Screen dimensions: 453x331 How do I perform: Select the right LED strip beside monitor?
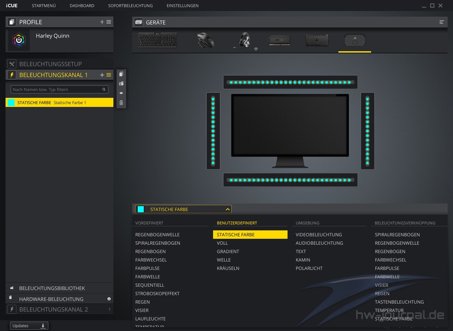click(x=367, y=131)
